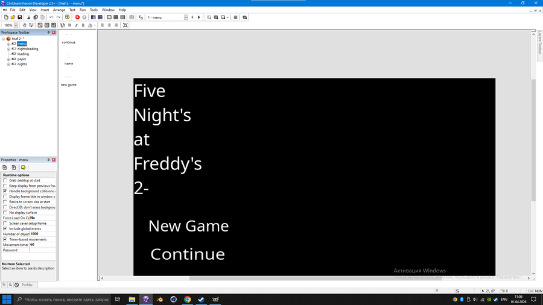
Task: Enable Grab desktop at start
Action: pyautogui.click(x=5, y=180)
